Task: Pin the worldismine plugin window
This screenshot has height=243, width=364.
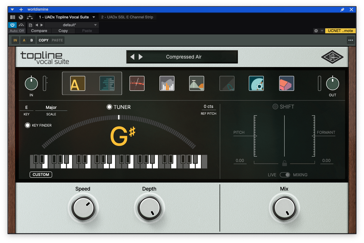Action: (x=342, y=10)
